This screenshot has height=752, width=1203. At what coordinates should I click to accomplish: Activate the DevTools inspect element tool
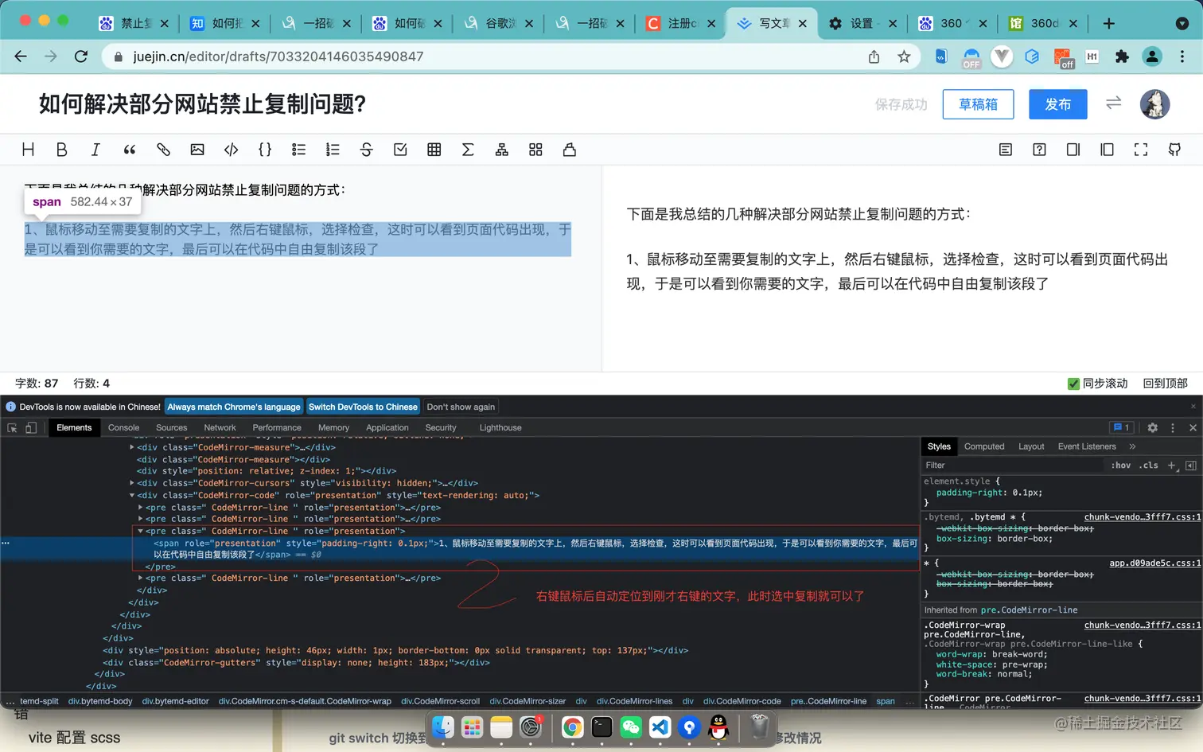click(13, 427)
